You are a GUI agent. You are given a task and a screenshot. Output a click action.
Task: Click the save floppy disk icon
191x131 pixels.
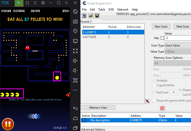coord(97,16)
